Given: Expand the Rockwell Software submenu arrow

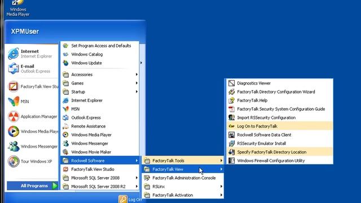Looking at the screenshot, I should coord(137,161).
